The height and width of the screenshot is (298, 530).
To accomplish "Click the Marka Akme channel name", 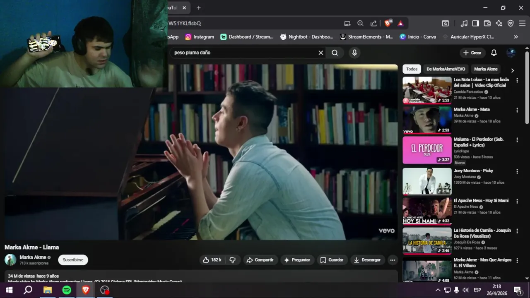I will pyautogui.click(x=33, y=257).
